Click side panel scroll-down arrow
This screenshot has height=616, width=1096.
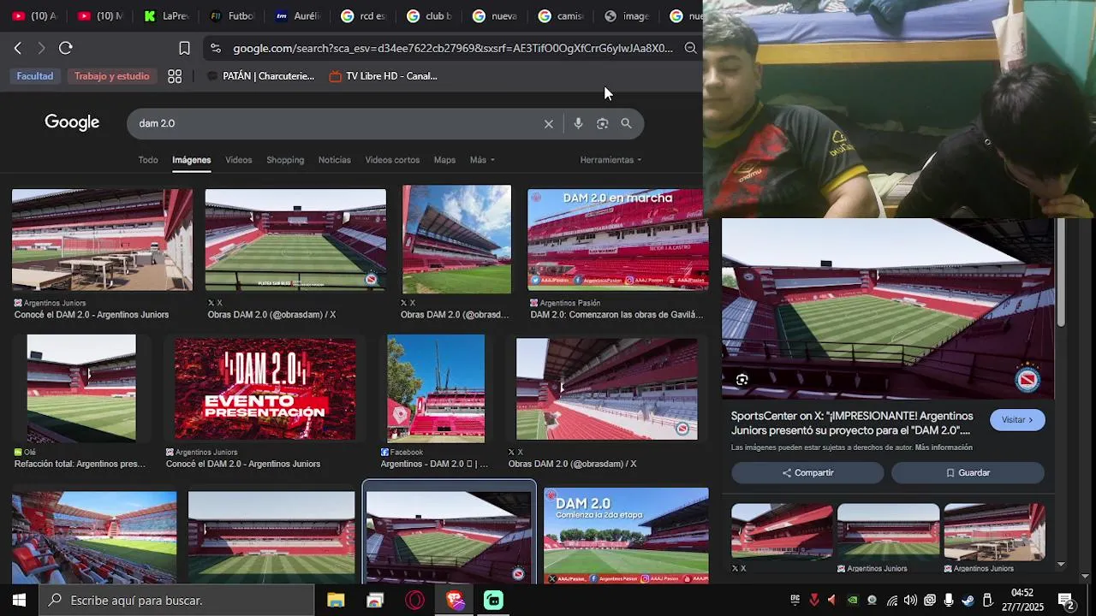pyautogui.click(x=1061, y=564)
